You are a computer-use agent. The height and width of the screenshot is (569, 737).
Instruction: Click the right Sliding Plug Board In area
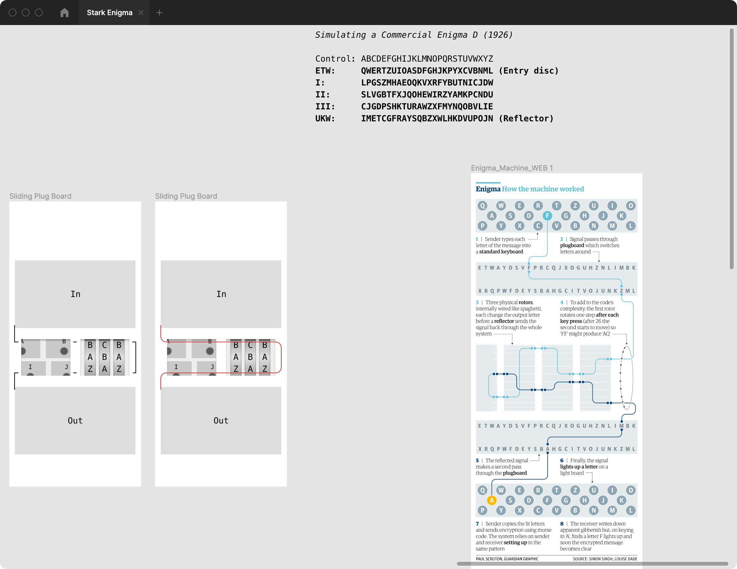tap(221, 293)
